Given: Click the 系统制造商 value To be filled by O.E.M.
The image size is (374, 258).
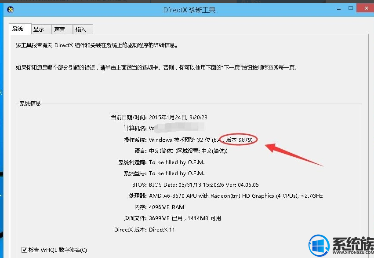Looking at the screenshot, I should pos(177,162).
